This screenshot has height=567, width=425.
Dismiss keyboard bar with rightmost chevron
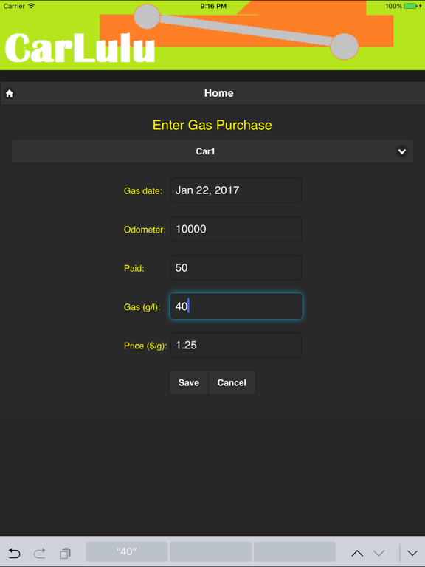coord(412,553)
